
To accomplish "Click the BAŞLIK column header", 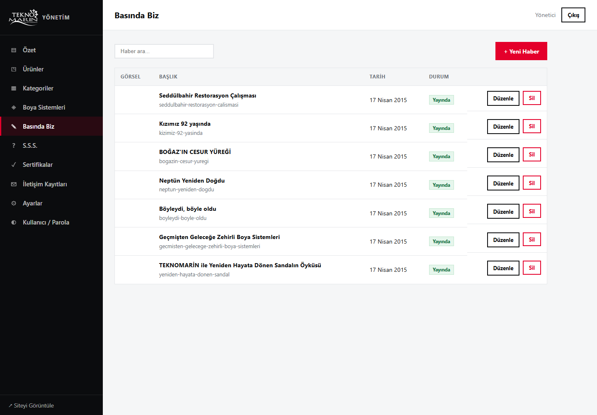I will click(168, 77).
